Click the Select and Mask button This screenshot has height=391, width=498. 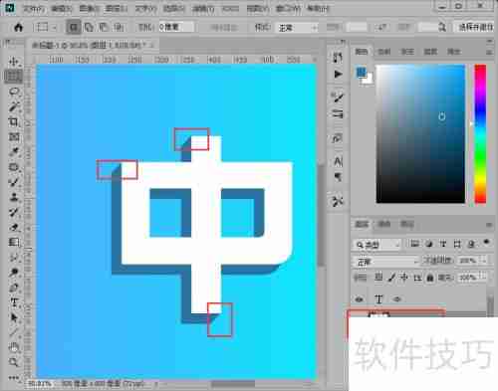click(475, 27)
